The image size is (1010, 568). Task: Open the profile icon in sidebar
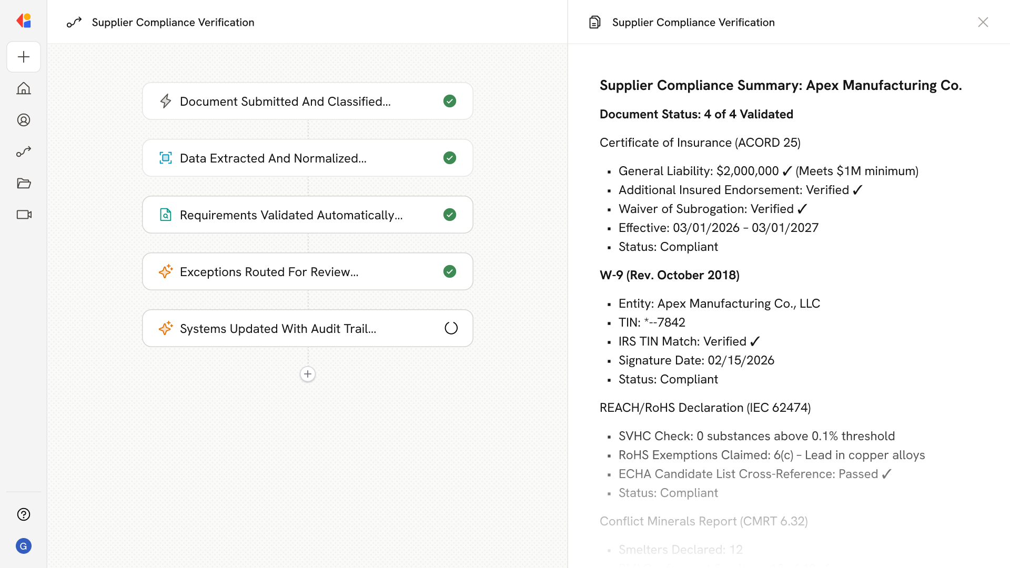coord(24,120)
